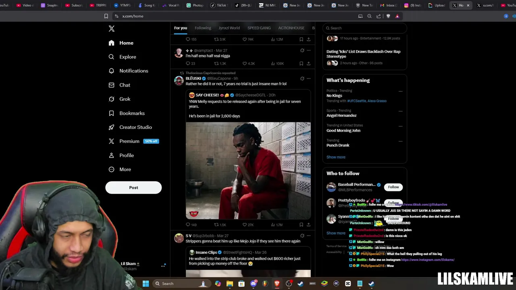This screenshot has height=290, width=516.
Task: Follow Baseball Performances account
Action: 393,187
